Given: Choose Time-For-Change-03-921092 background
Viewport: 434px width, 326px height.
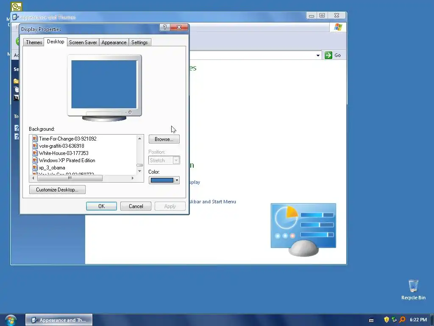Looking at the screenshot, I should point(67,139).
